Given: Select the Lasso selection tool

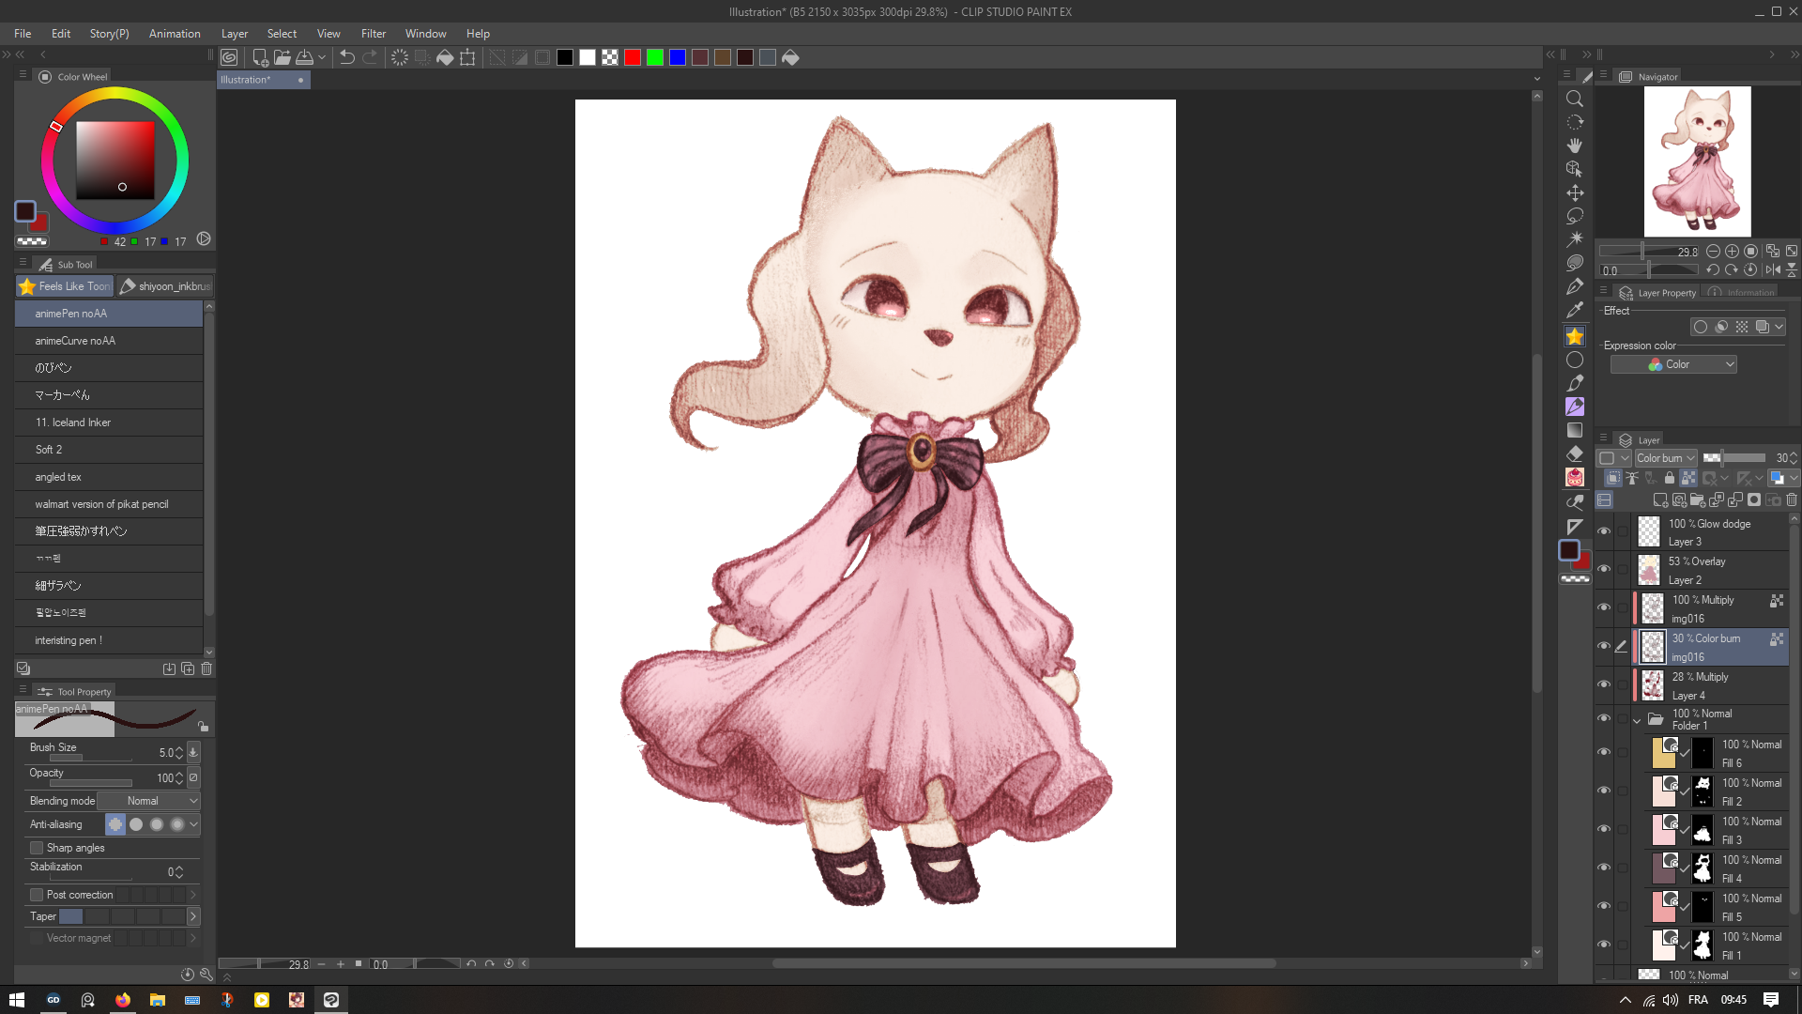Looking at the screenshot, I should tap(1575, 216).
